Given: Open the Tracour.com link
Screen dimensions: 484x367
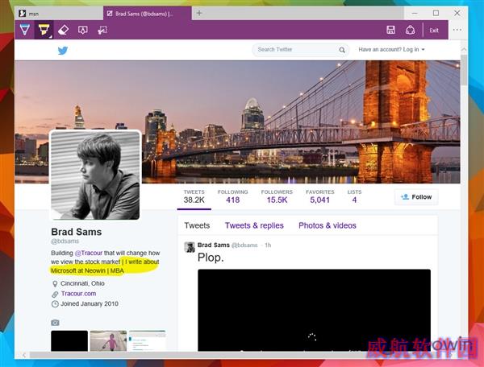Looking at the screenshot, I should (78, 294).
